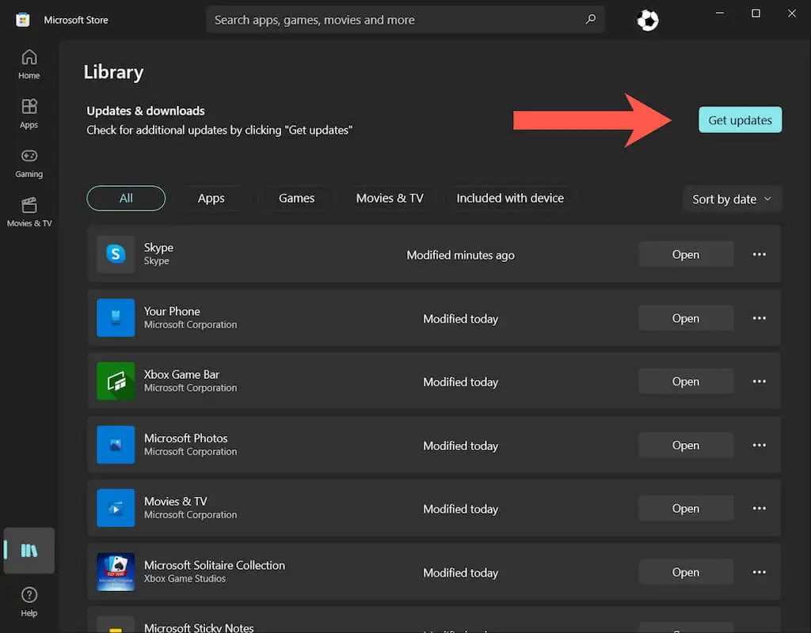The image size is (811, 633).
Task: Click the search magnifier icon
Action: click(590, 20)
